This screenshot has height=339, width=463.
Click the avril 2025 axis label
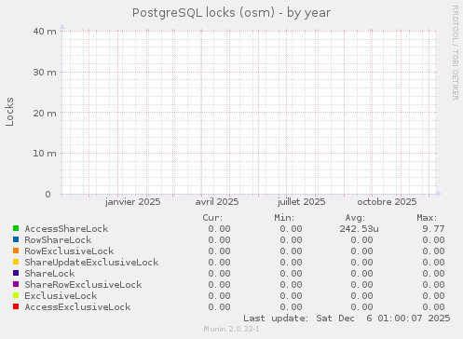[217, 202]
